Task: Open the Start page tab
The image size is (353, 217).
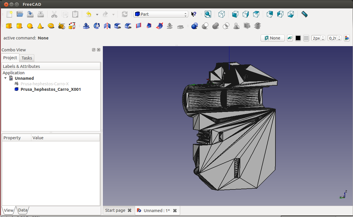Action: (x=115, y=211)
